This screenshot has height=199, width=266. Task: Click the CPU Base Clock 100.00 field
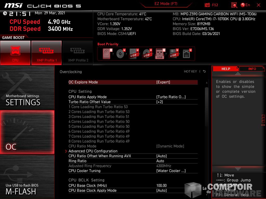(161, 186)
